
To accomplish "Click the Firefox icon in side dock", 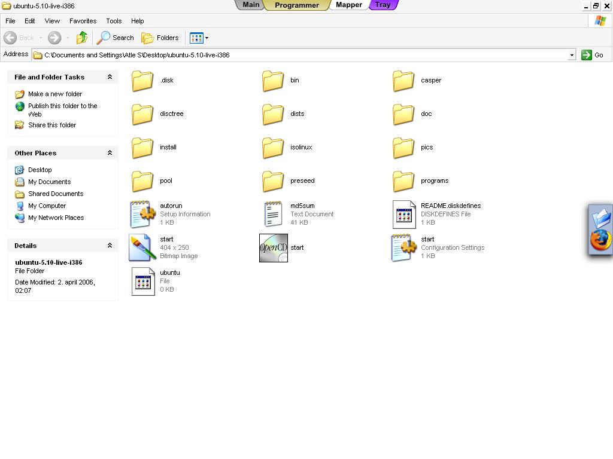I will coord(600,240).
